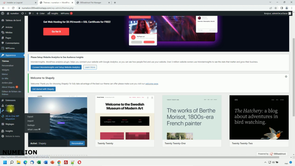This screenshot has height=166, width=295.
Task: Select the Twenty Twenty-Two theme thumbnail
Action: tap(259, 118)
